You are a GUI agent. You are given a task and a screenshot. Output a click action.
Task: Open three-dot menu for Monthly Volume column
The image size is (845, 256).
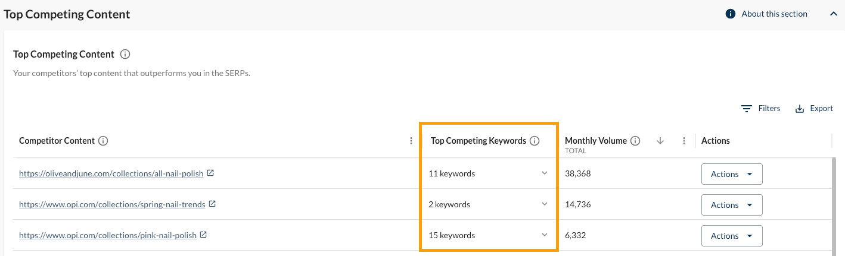pyautogui.click(x=684, y=141)
